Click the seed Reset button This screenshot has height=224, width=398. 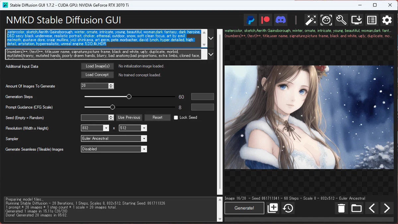(158, 117)
